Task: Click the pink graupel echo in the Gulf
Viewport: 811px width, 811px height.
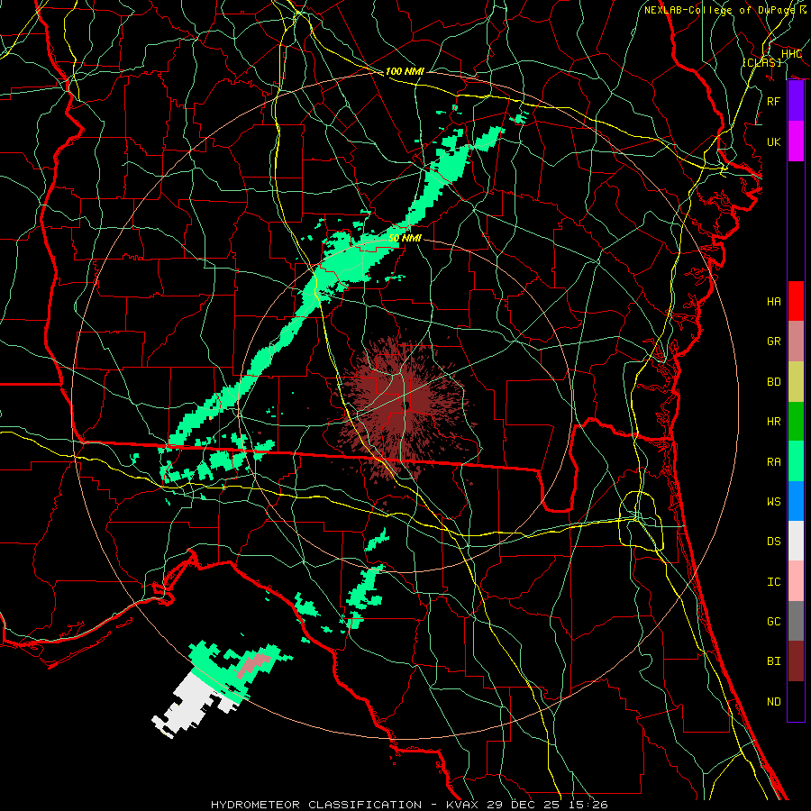Action: tap(253, 665)
